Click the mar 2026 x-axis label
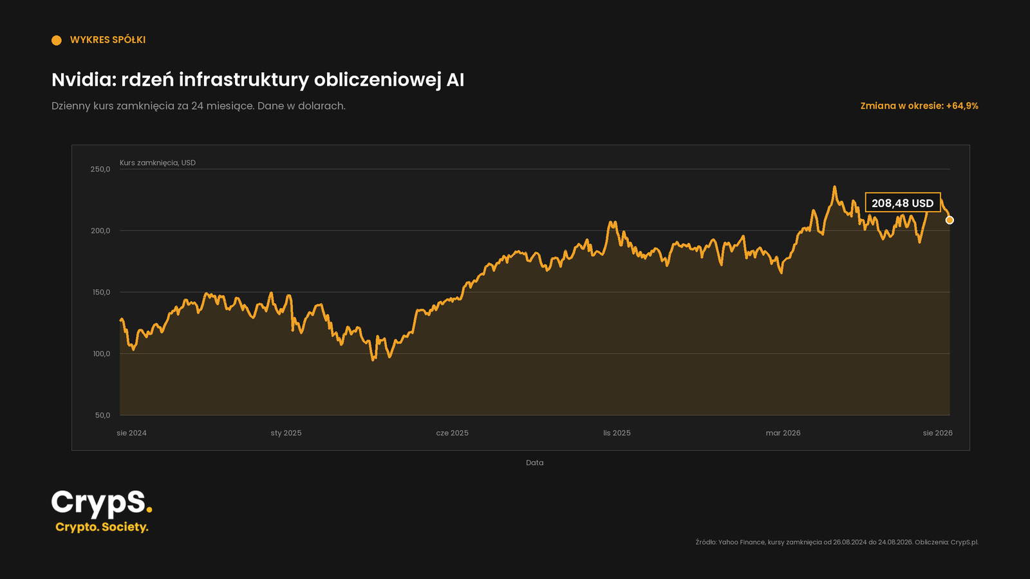Screen dimensions: 1030x579 (x=783, y=433)
